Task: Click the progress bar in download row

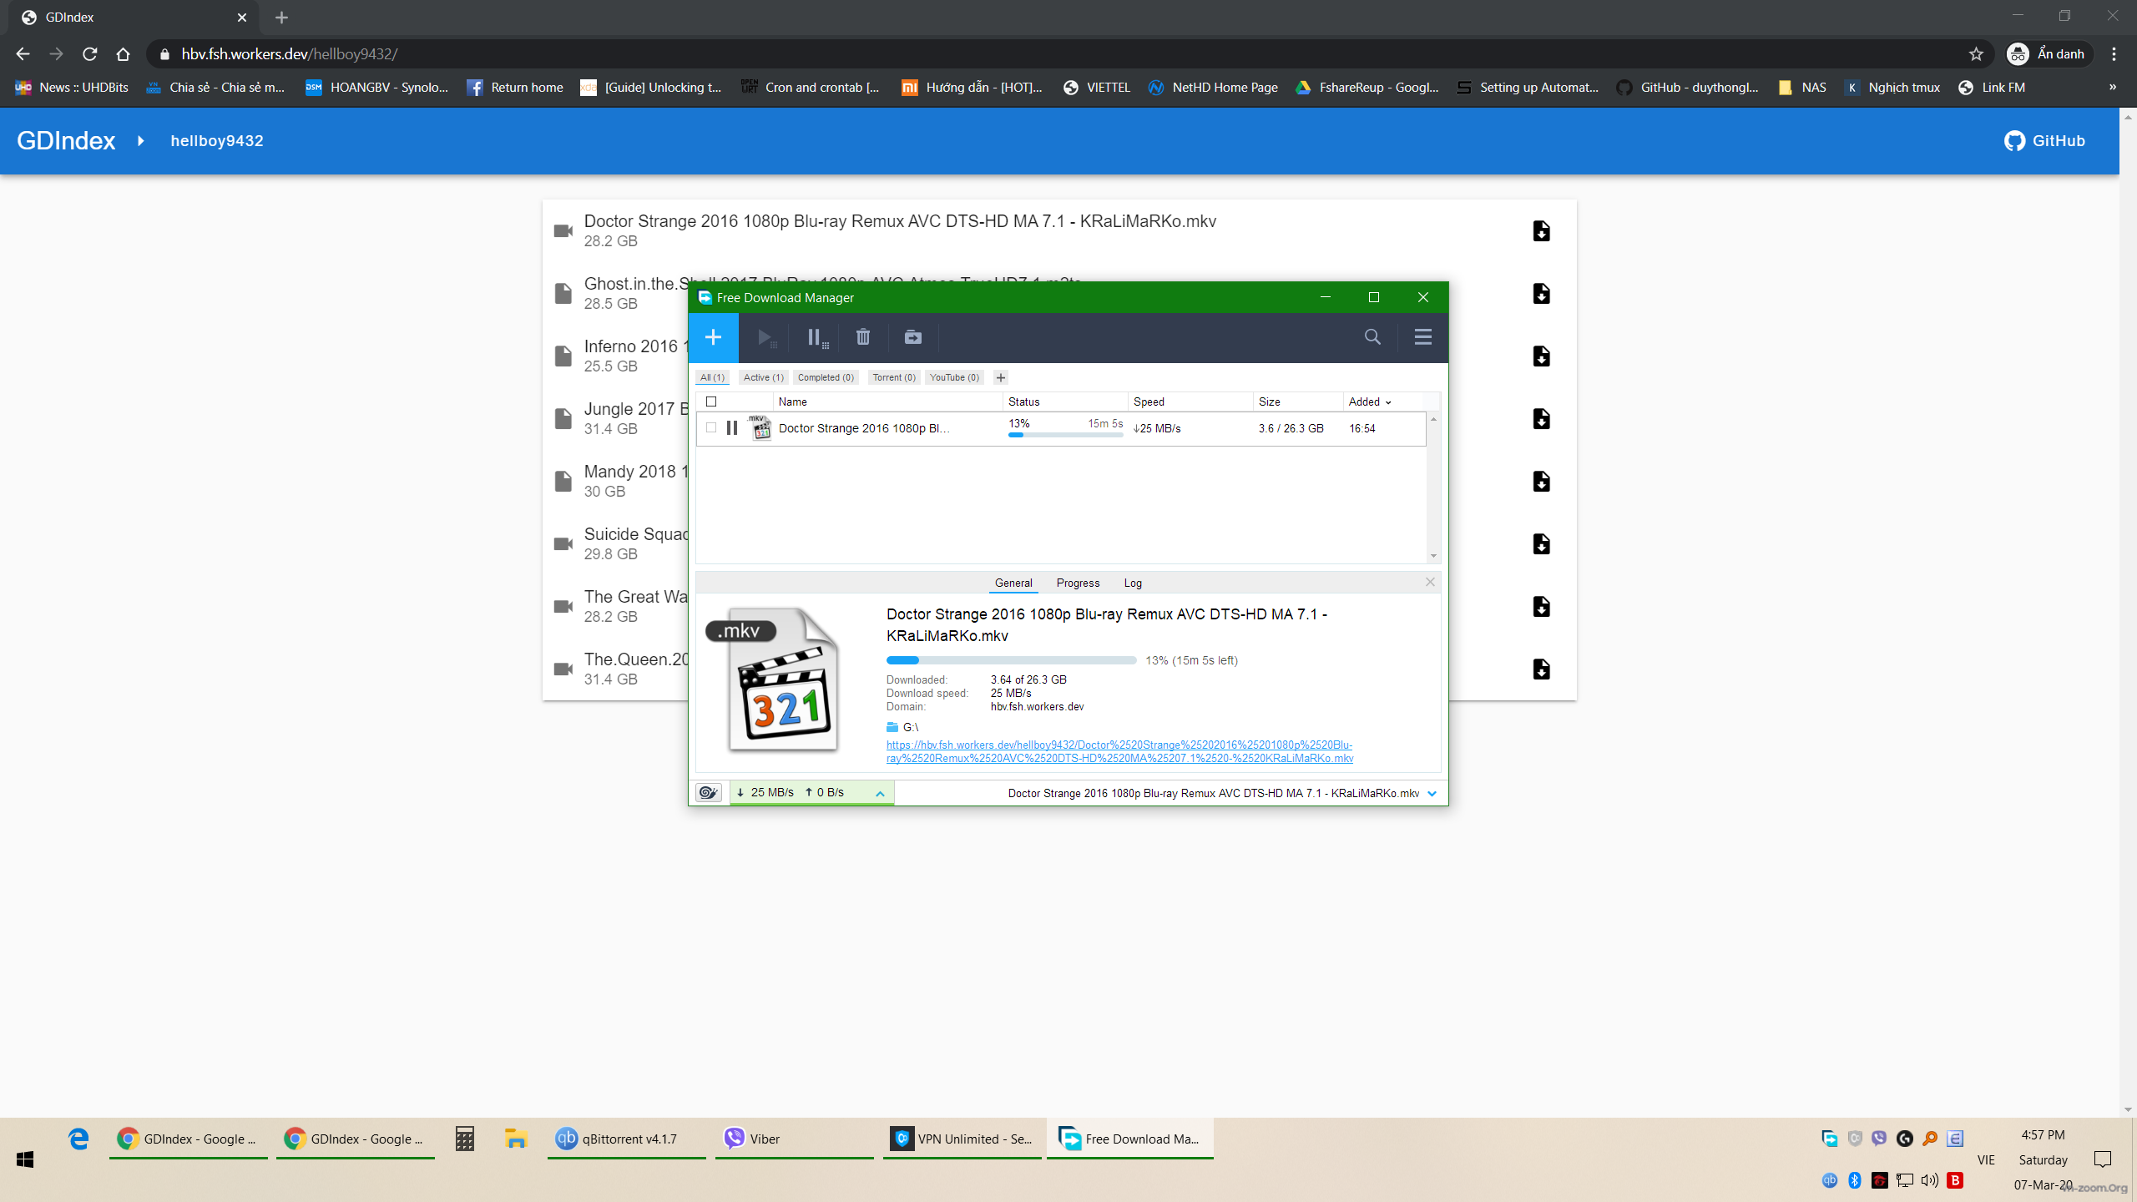Action: pos(1065,435)
